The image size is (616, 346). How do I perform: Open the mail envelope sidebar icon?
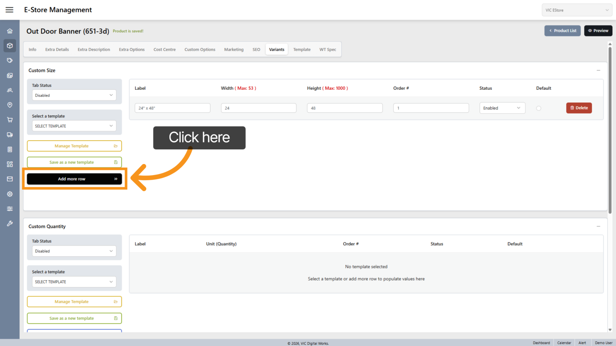(x=10, y=179)
